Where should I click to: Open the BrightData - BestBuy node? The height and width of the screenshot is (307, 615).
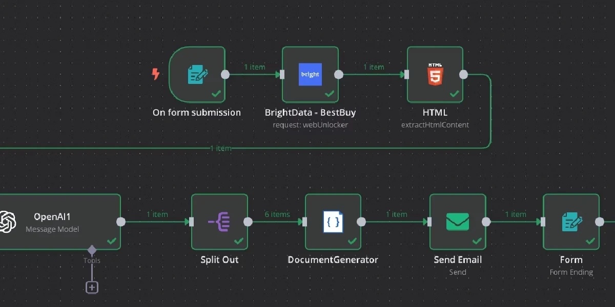pyautogui.click(x=310, y=75)
